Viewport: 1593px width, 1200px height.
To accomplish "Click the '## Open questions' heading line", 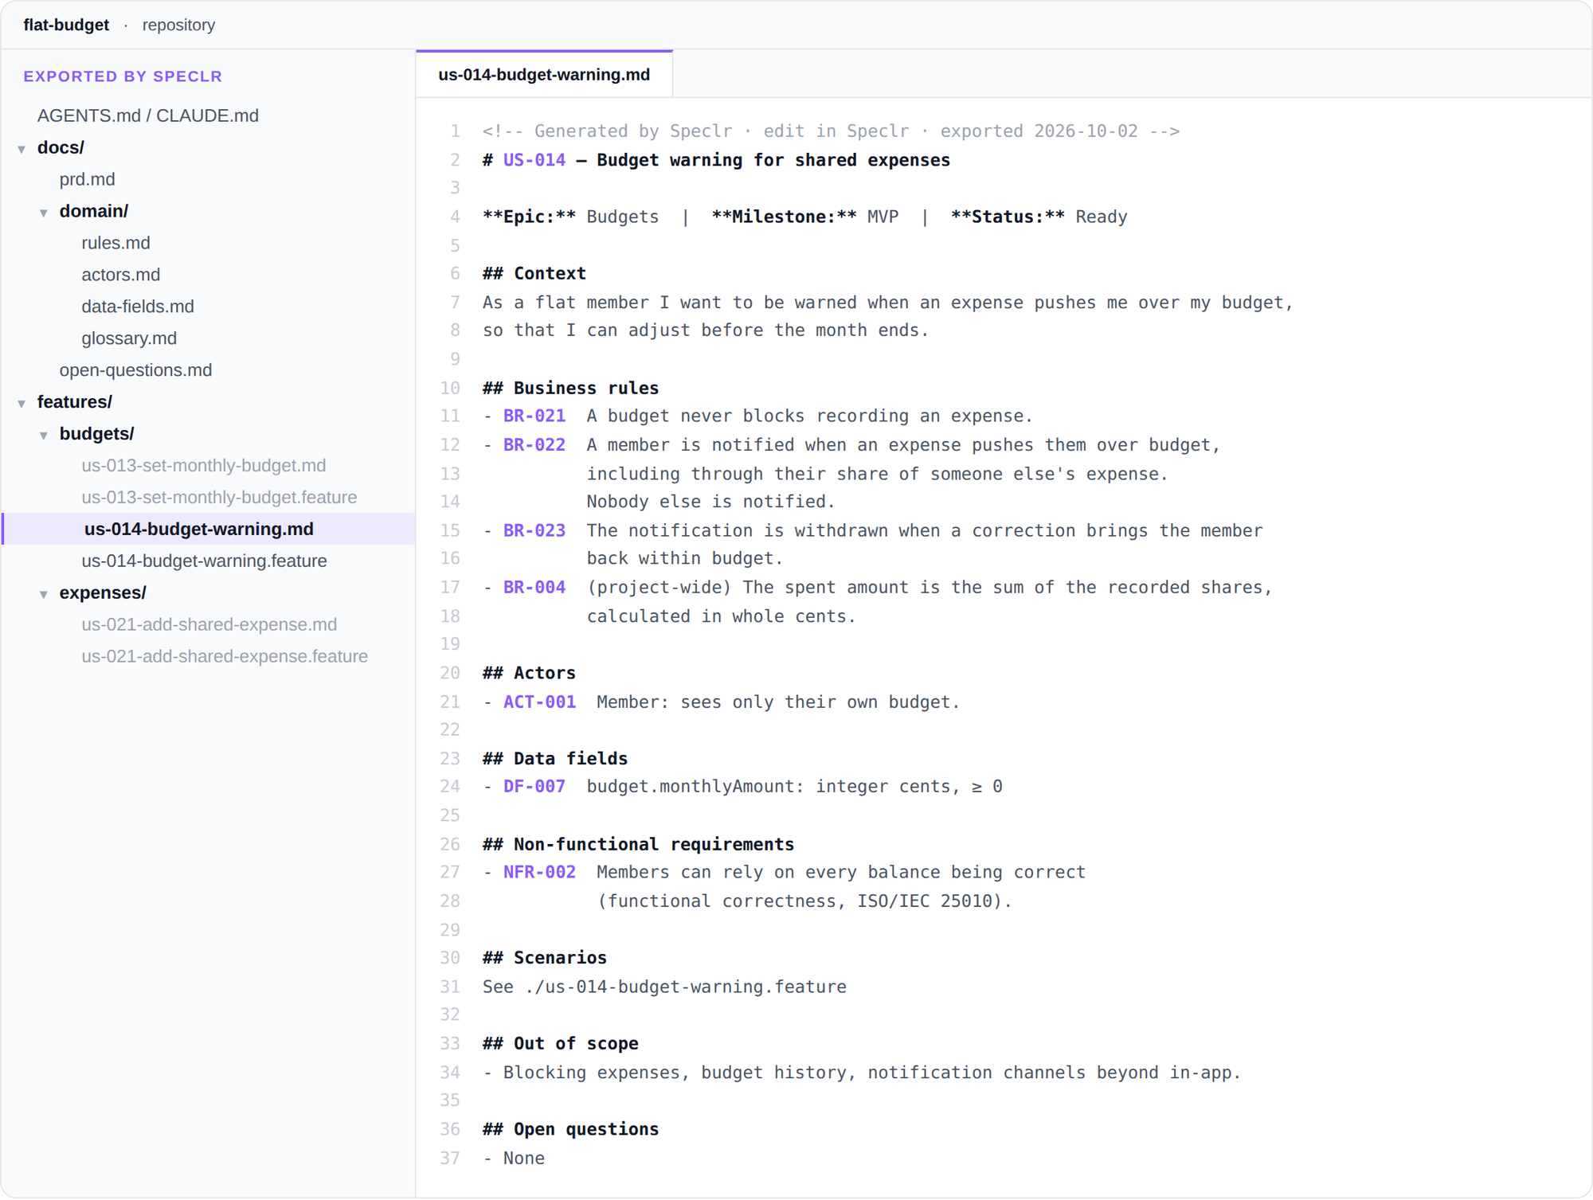I will (x=570, y=1129).
